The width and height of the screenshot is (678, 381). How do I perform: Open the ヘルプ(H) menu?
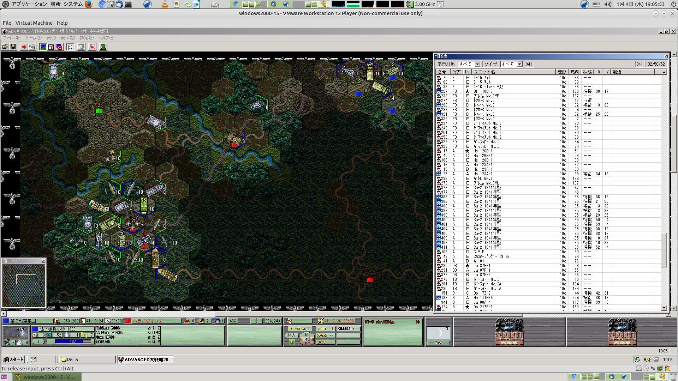coord(106,38)
